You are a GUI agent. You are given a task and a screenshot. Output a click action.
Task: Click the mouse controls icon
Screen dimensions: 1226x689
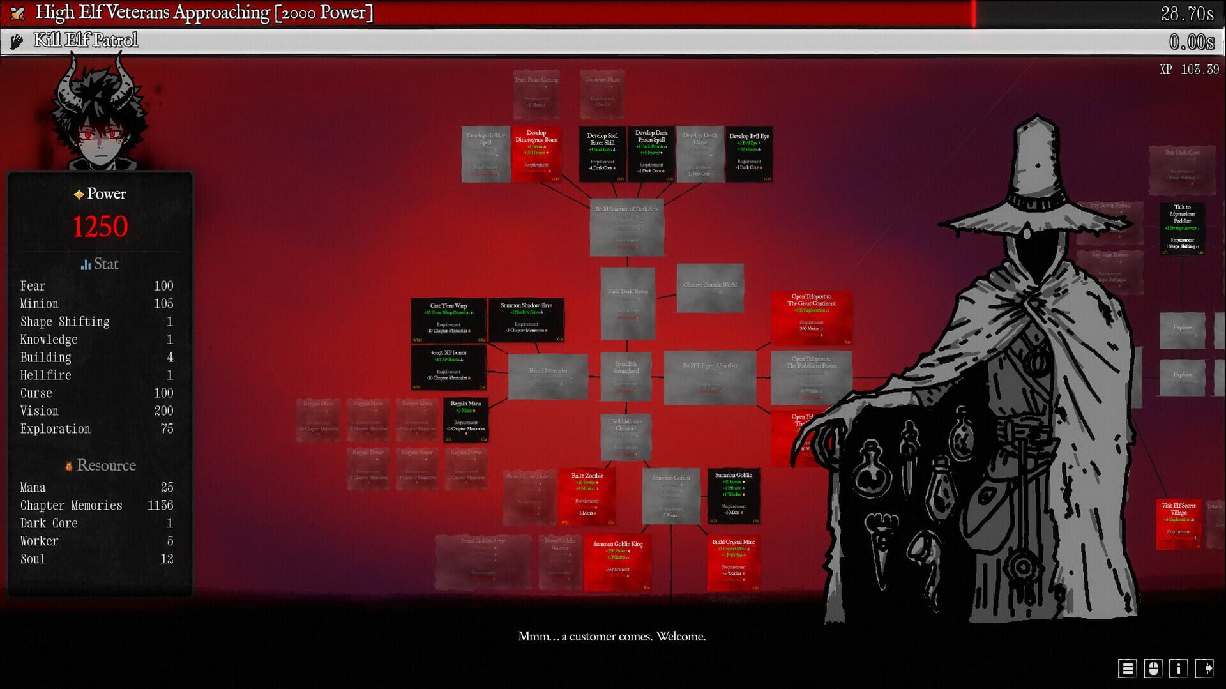coord(1153,669)
